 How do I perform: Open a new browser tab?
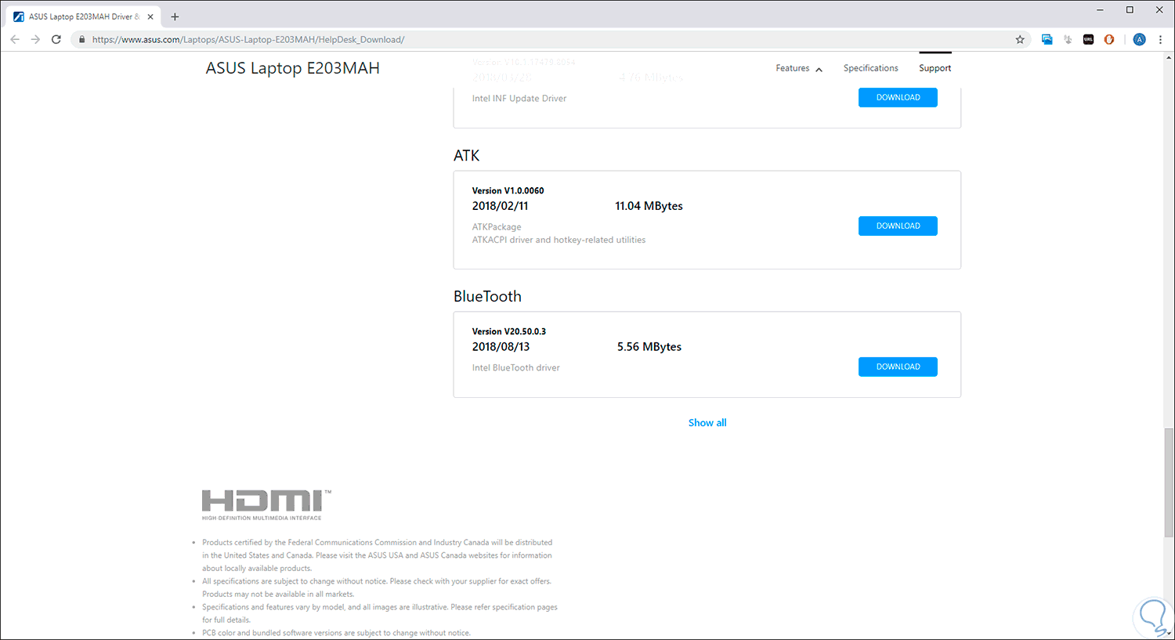[x=175, y=16]
